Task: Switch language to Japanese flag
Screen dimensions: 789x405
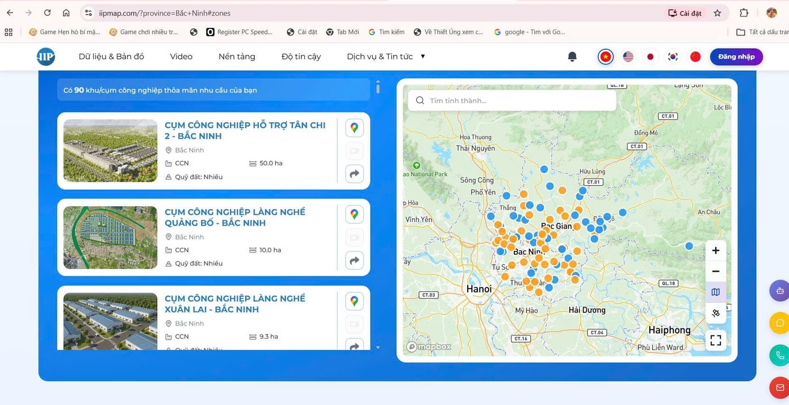Action: pyautogui.click(x=650, y=57)
